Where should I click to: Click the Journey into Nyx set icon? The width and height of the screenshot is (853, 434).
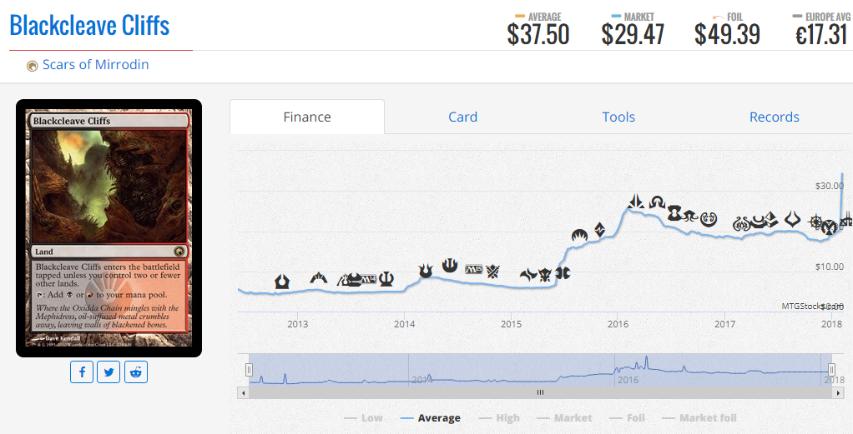450,265
